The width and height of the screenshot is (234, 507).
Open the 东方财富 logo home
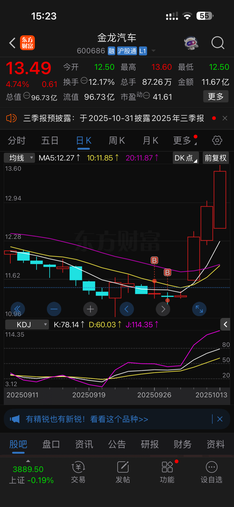(x=27, y=43)
